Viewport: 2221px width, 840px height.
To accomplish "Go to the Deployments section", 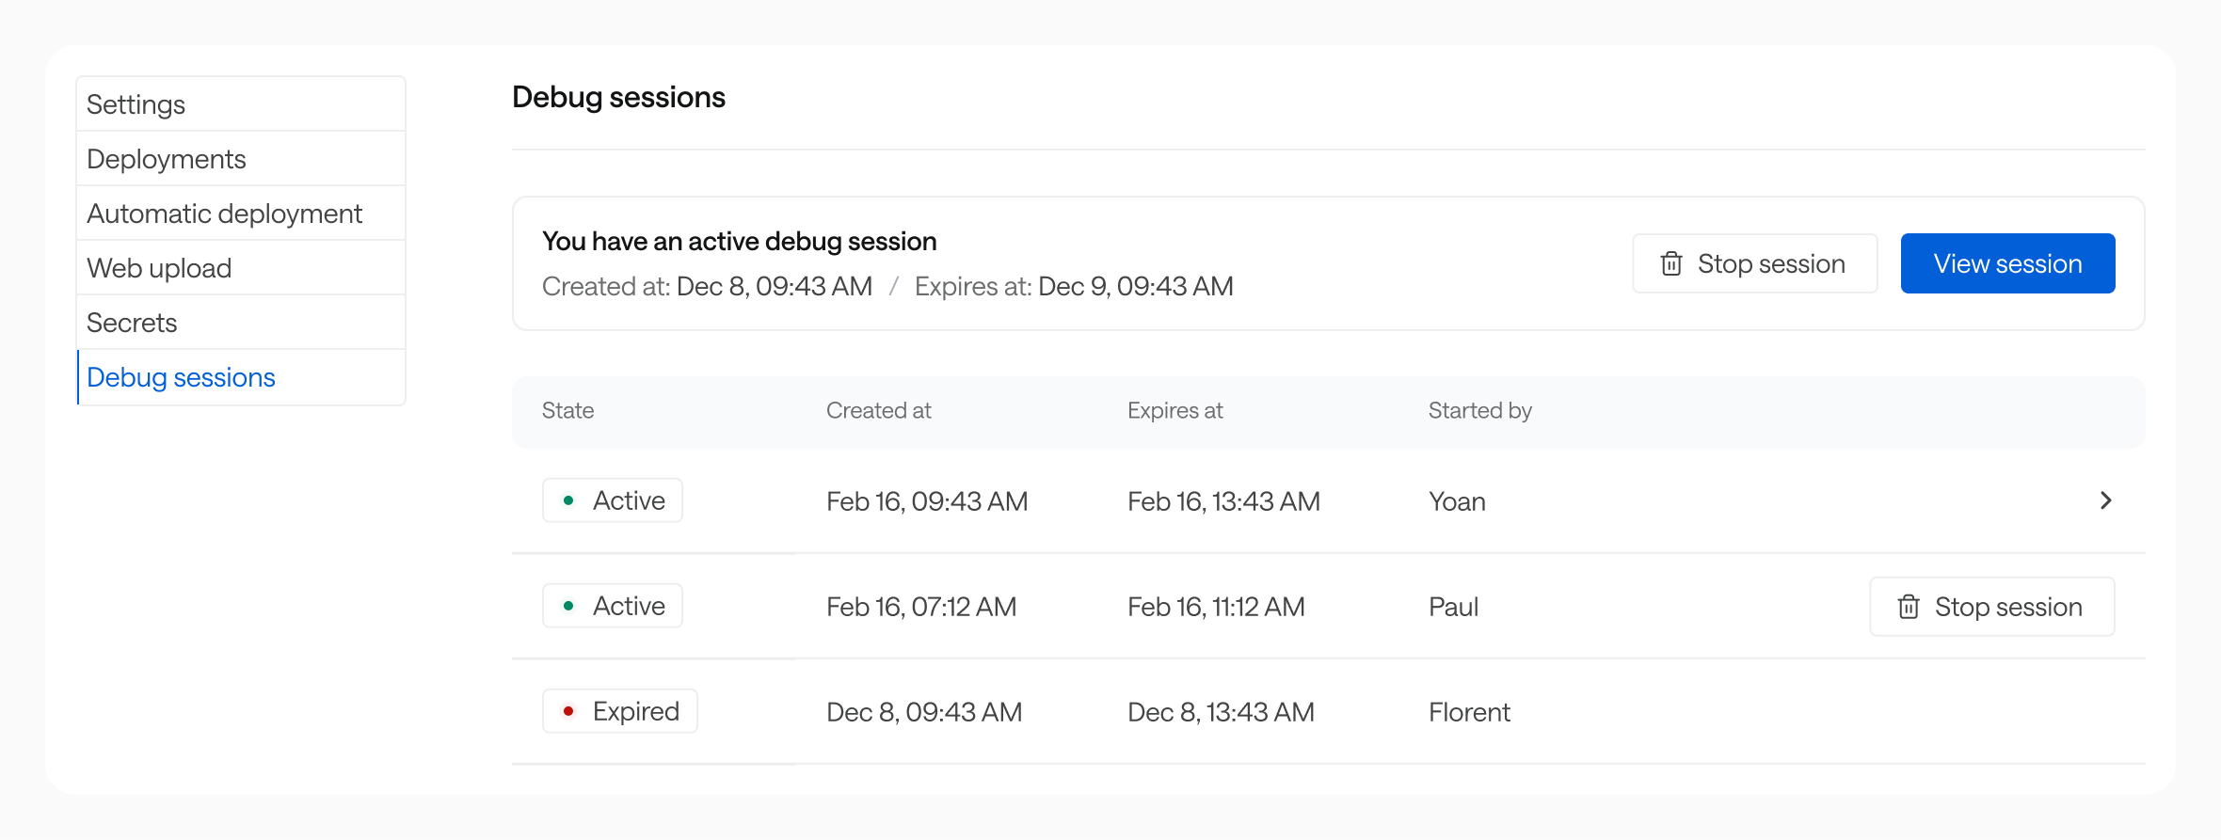I will [x=241, y=159].
